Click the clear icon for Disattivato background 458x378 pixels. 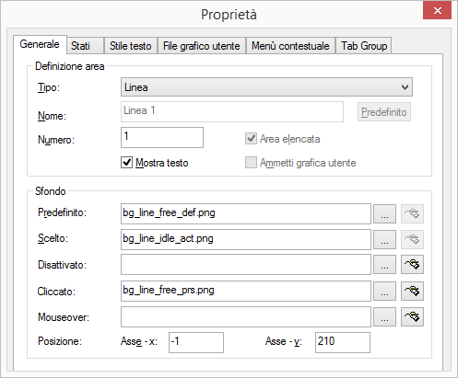412,264
